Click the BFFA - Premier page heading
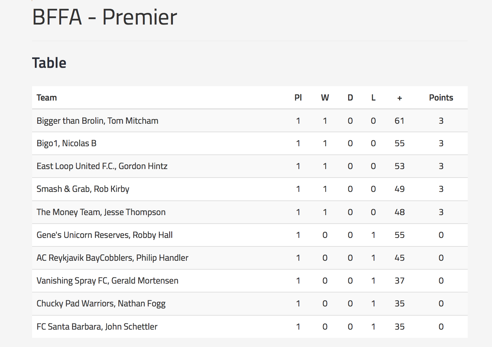Image resolution: width=492 pixels, height=347 pixels. [x=105, y=17]
